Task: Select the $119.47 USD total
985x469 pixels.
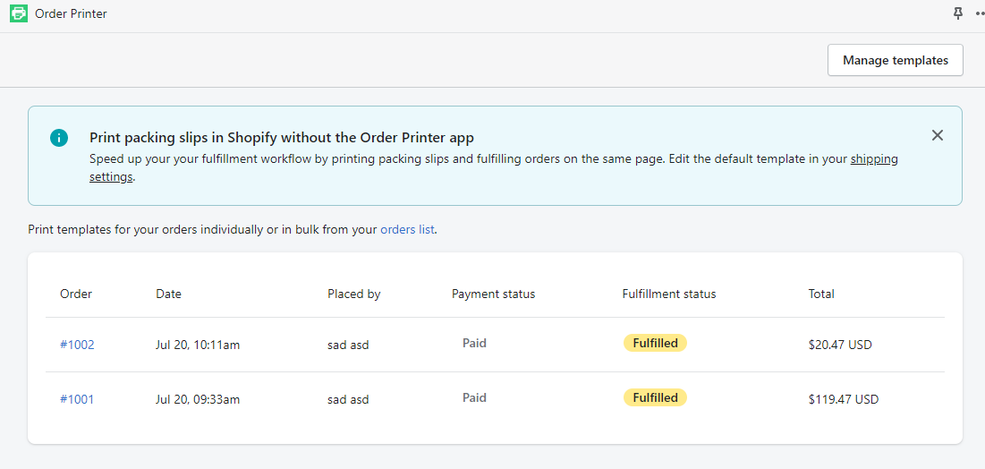Action: [x=843, y=399]
